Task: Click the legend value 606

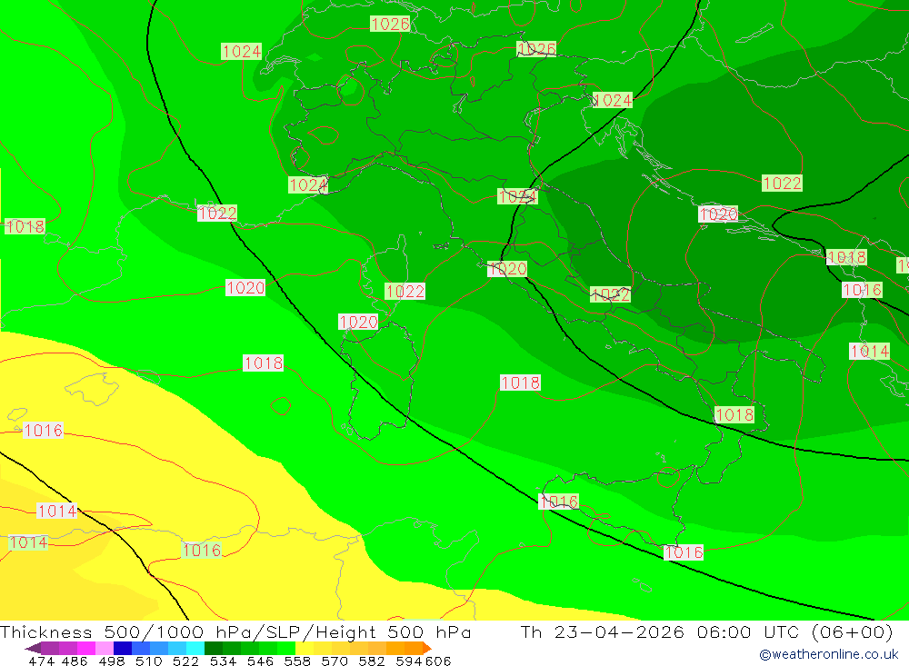Action: tap(438, 661)
